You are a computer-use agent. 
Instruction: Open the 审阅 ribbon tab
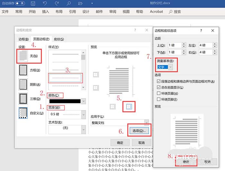[x=113, y=12]
